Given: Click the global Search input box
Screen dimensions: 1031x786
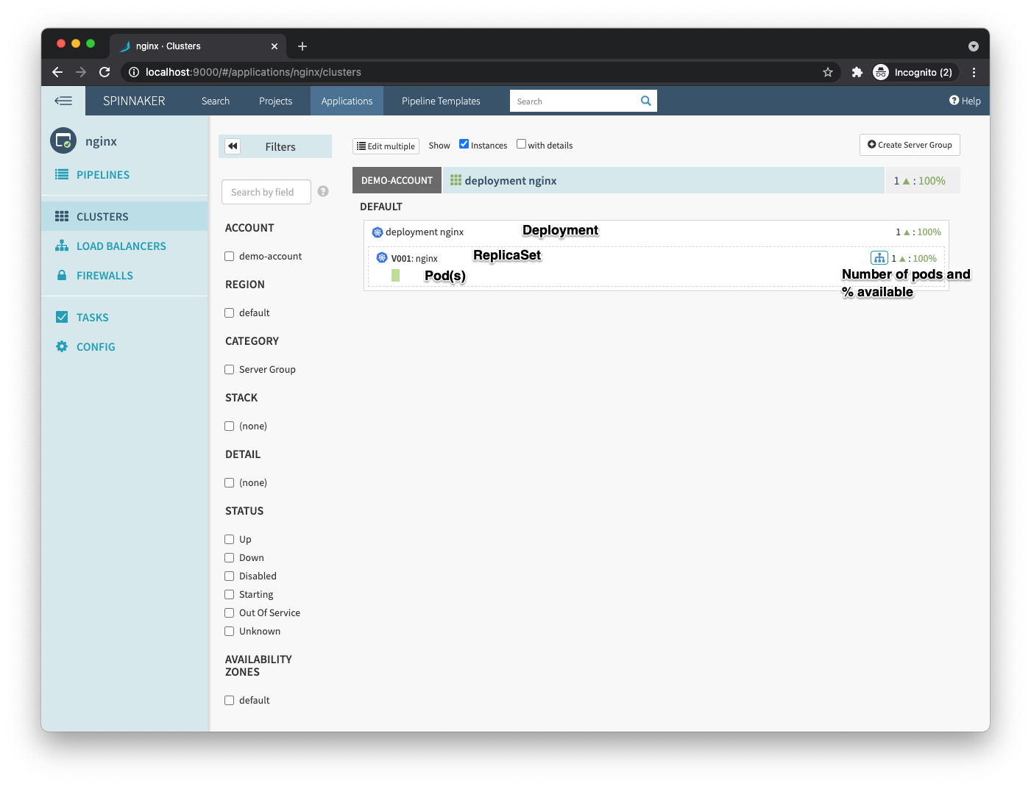Looking at the screenshot, I should click(x=575, y=101).
